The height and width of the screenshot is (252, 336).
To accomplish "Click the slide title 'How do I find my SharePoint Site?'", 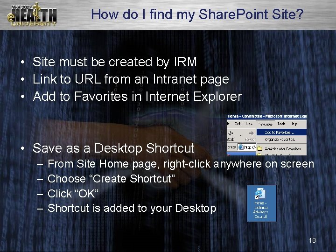I will coord(197,14).
